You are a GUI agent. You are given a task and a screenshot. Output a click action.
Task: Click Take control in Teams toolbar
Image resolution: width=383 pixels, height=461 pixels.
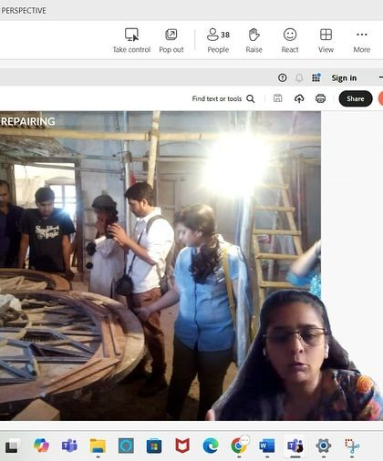131,41
